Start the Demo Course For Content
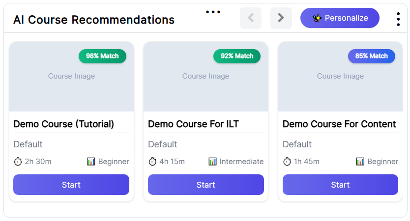The width and height of the screenshot is (410, 221). tap(340, 185)
